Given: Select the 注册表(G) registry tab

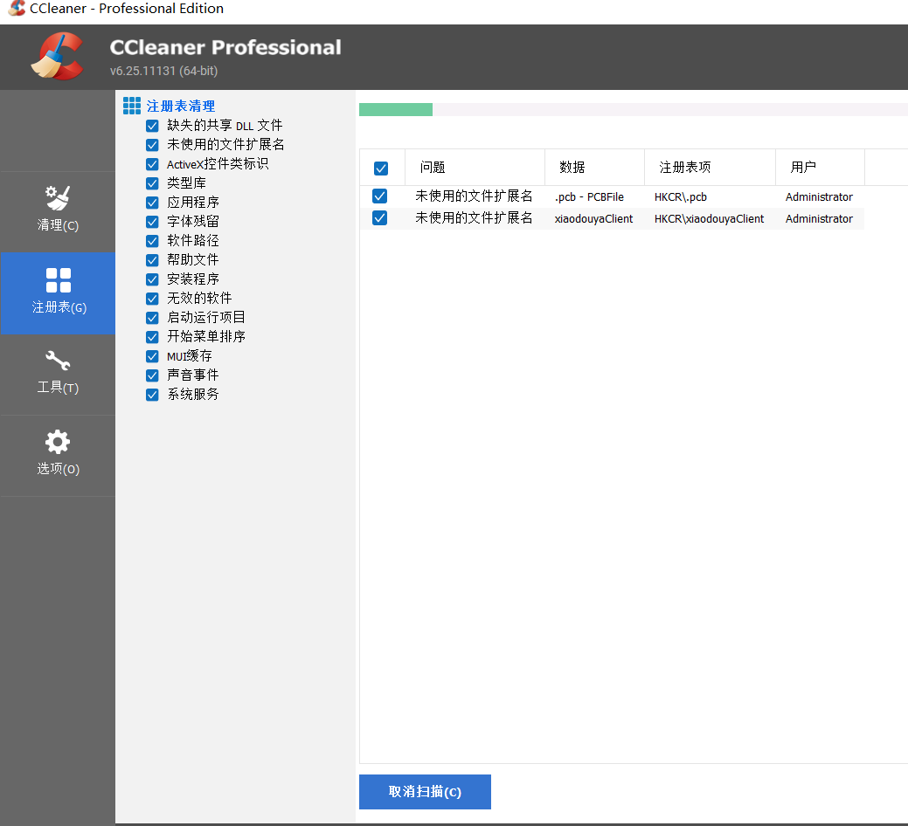Looking at the screenshot, I should coord(58,293).
